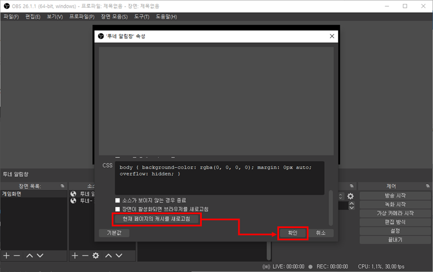
Task: Click the gear icon beside transition panel
Action: coord(350,196)
